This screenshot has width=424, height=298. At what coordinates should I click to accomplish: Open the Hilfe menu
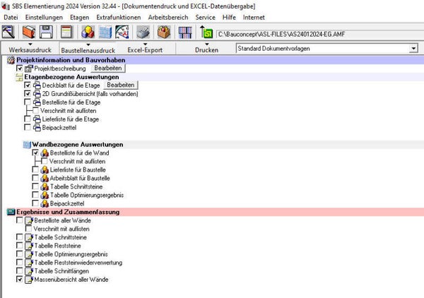(229, 17)
